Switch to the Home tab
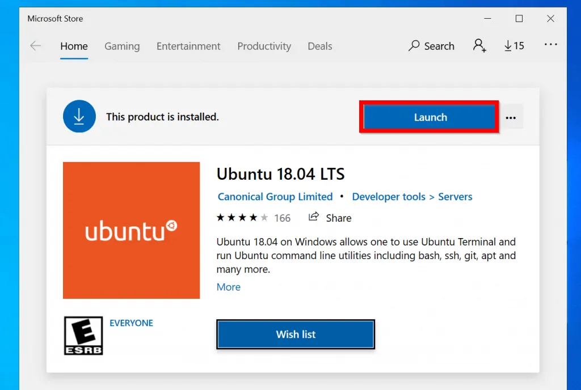581x390 pixels. point(74,46)
